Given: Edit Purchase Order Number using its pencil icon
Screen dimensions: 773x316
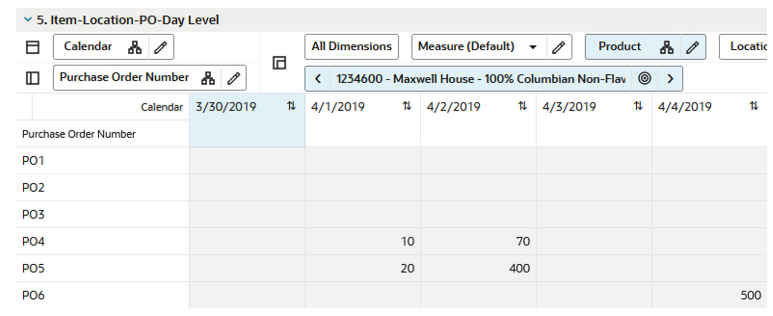Looking at the screenshot, I should [232, 78].
